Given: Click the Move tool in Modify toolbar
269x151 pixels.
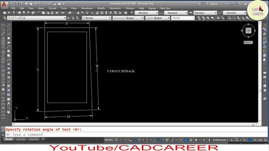Looking at the screenshot, I should [264, 47].
